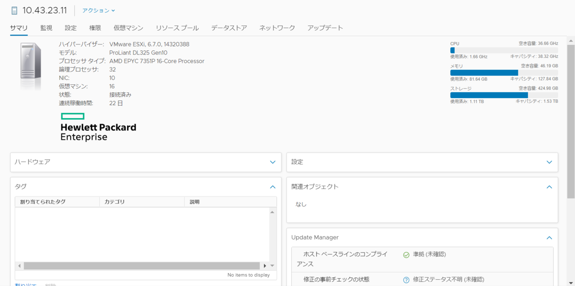The height and width of the screenshot is (286, 575).
Task: Click the tag table scroll-right arrow
Action: click(264, 266)
